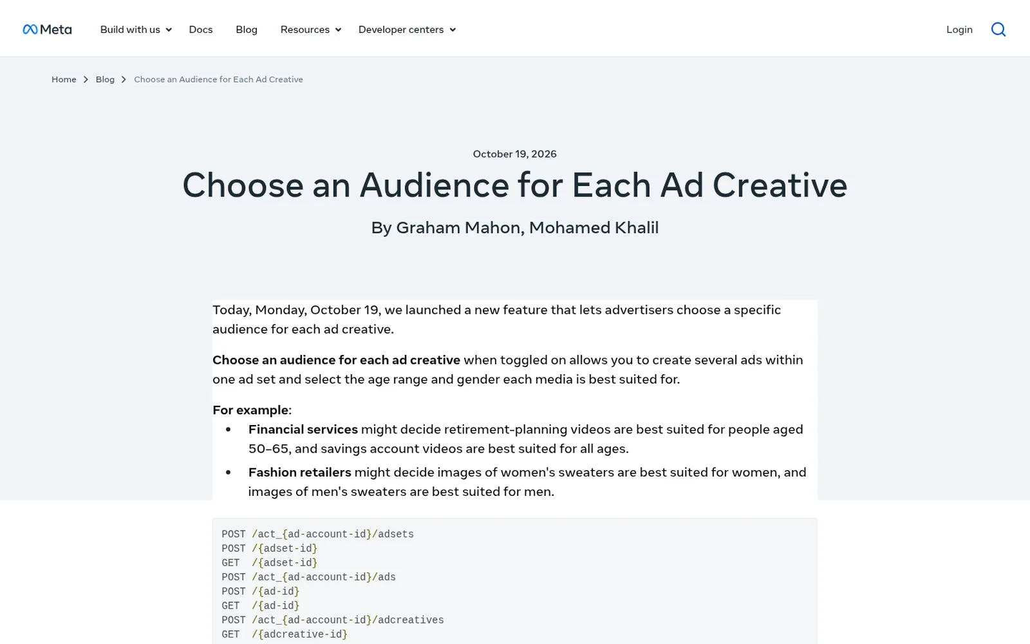Go to Blog breadcrumb
The width and height of the screenshot is (1030, 644).
coord(105,79)
